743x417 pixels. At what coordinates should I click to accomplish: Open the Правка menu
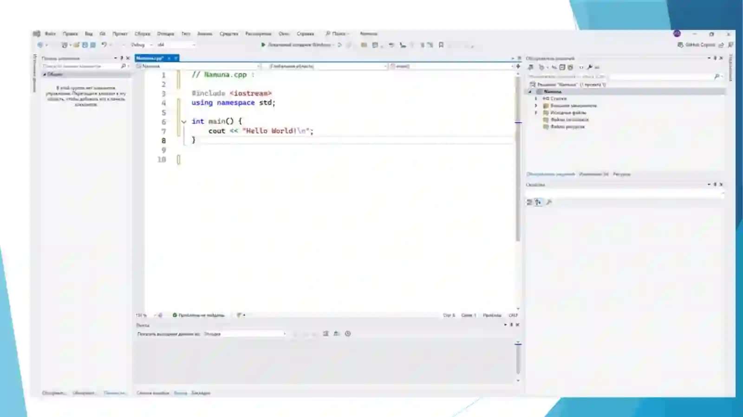click(70, 33)
